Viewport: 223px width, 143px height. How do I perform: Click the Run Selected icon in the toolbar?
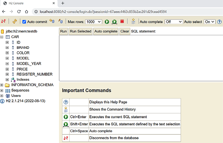pos(114,22)
